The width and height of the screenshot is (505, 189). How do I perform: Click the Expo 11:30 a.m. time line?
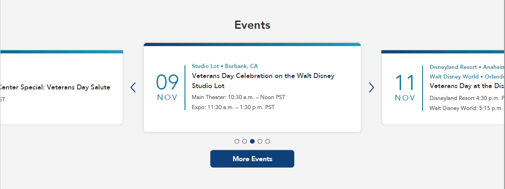(x=233, y=107)
